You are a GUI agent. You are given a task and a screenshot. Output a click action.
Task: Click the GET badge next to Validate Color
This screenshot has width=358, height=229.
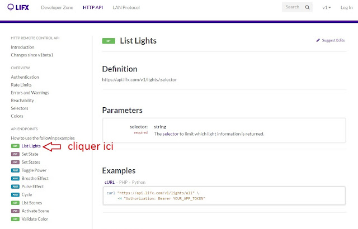click(15, 219)
